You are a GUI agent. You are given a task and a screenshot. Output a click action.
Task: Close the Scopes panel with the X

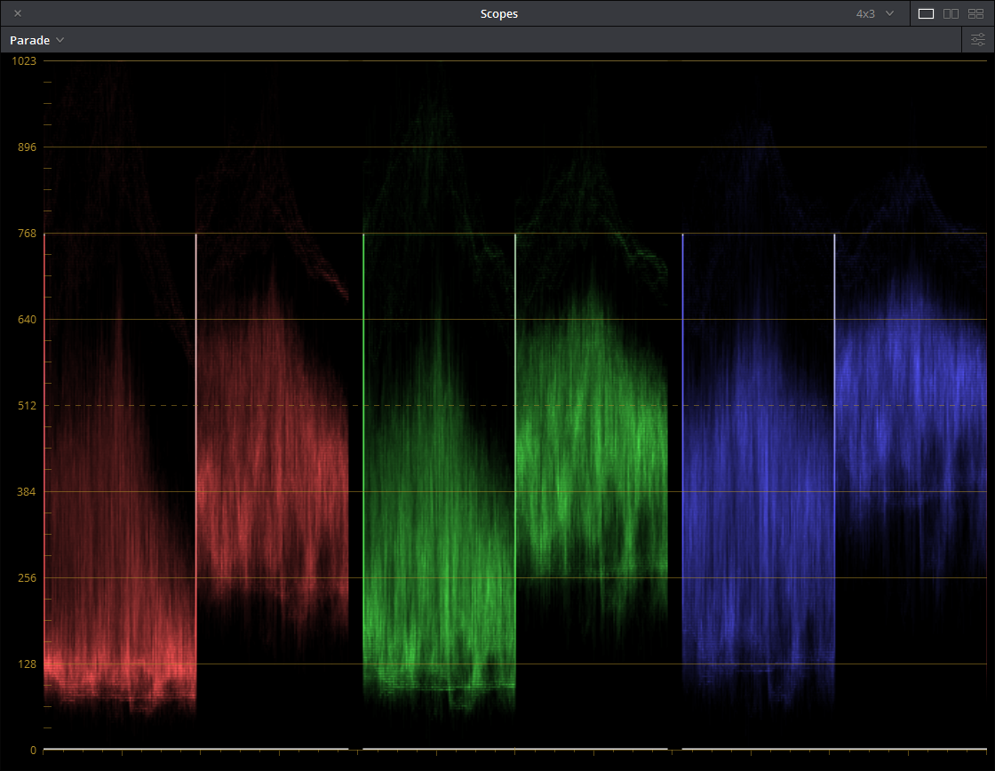click(x=18, y=13)
